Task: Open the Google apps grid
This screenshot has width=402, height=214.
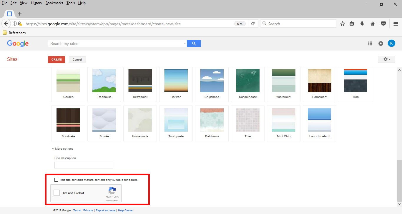Action: coord(370,44)
